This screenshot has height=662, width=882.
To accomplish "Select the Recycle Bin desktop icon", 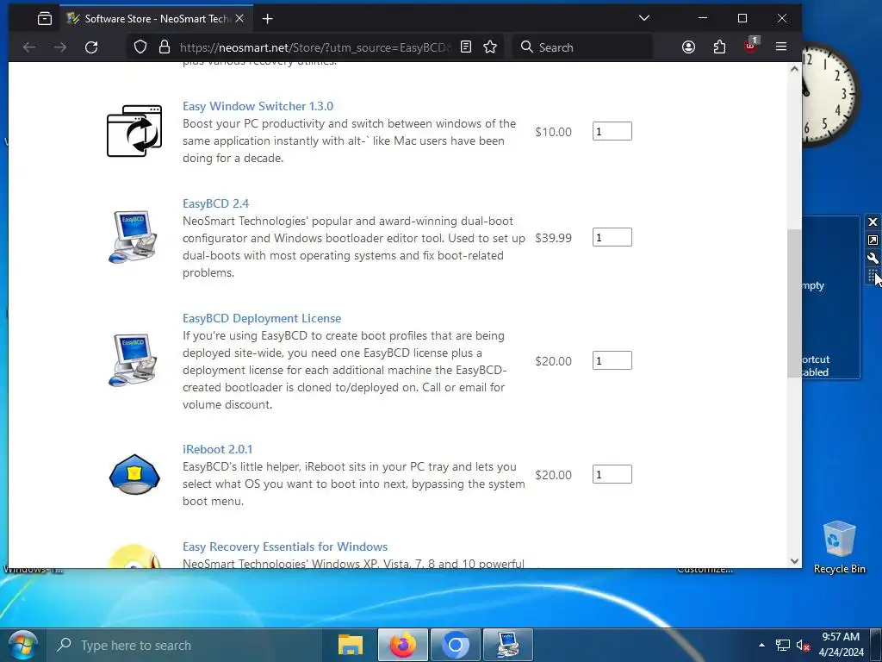I will tap(839, 546).
